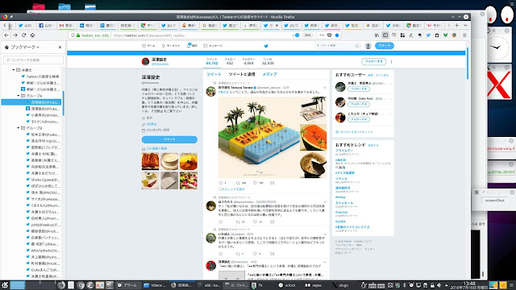Image resolution: width=516 pixels, height=290 pixels.
Task: Open the page actions three-dot menu
Action: (322, 35)
